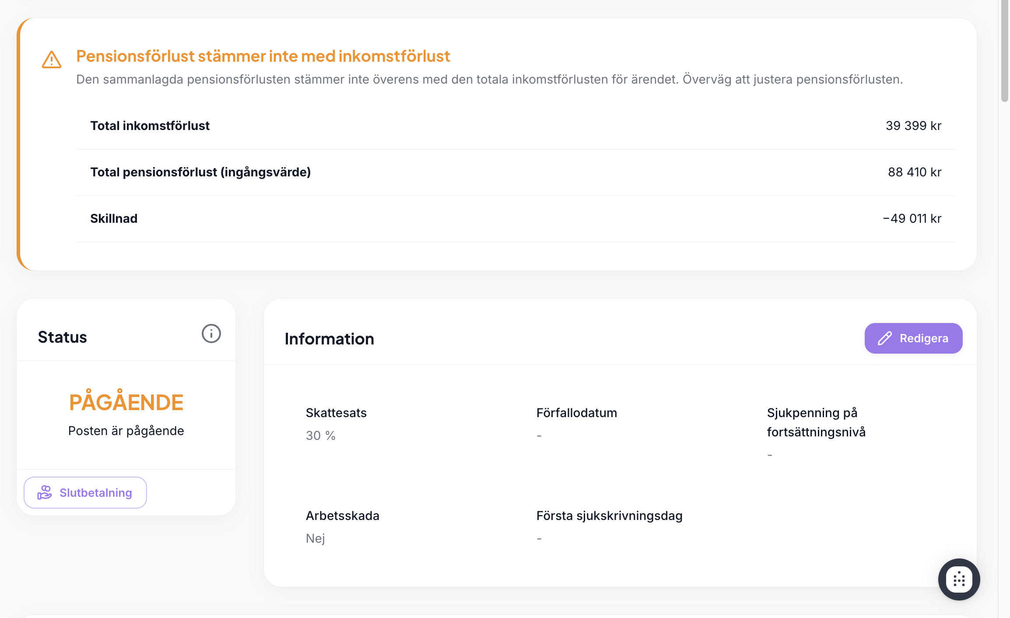Click the hand-coins icon on Slutbetalning
The image size is (1010, 618).
(45, 492)
